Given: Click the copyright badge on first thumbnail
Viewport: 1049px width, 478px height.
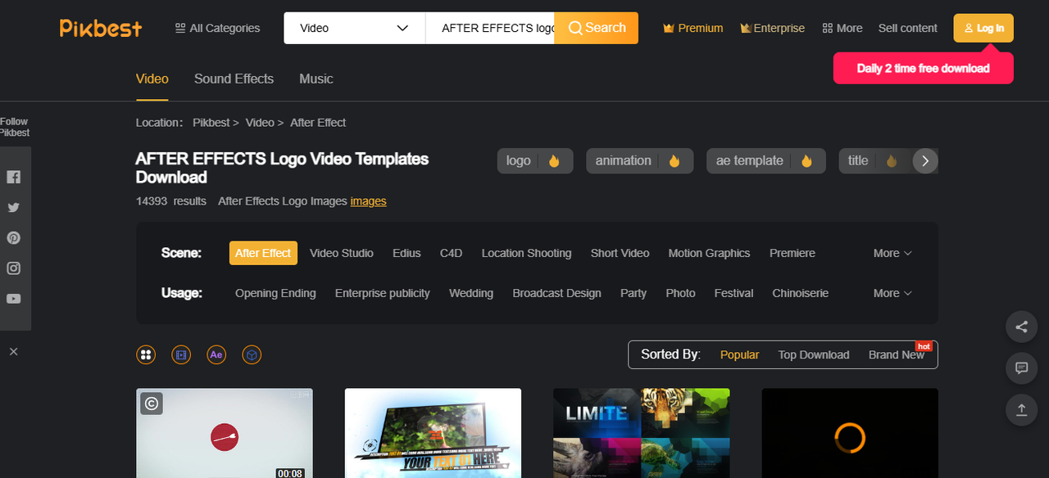Looking at the screenshot, I should [x=152, y=403].
